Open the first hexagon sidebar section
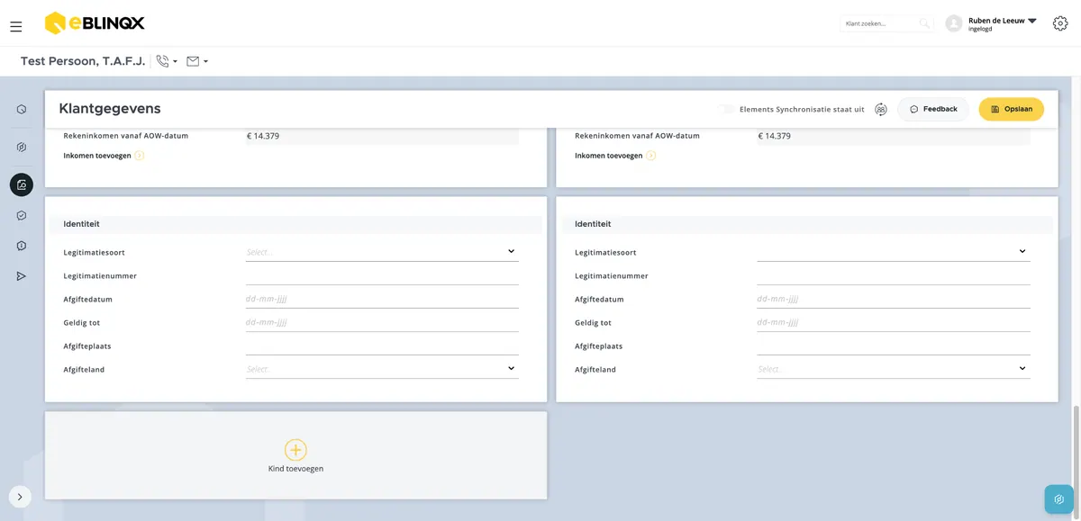The width and height of the screenshot is (1081, 521). click(x=22, y=110)
